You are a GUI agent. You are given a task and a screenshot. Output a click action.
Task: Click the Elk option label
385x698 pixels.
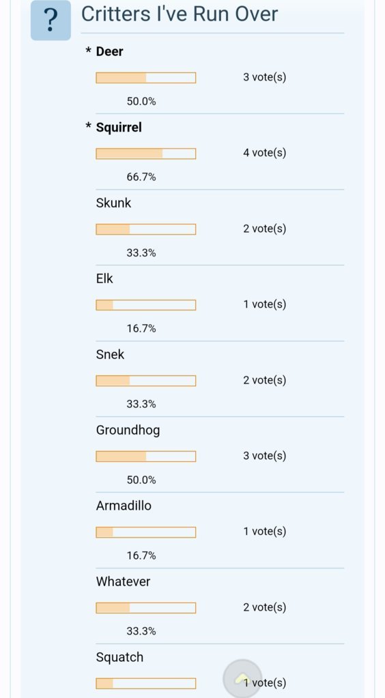pos(104,278)
